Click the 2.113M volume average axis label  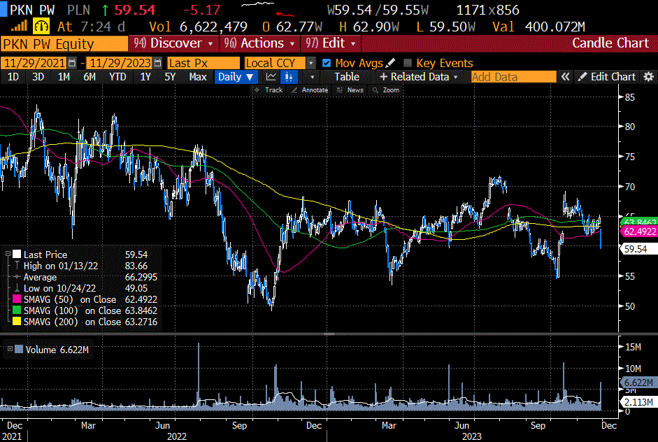(638, 402)
